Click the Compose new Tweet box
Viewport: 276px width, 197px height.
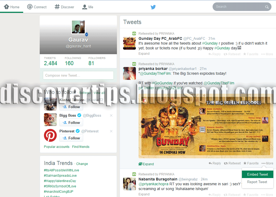point(78,76)
